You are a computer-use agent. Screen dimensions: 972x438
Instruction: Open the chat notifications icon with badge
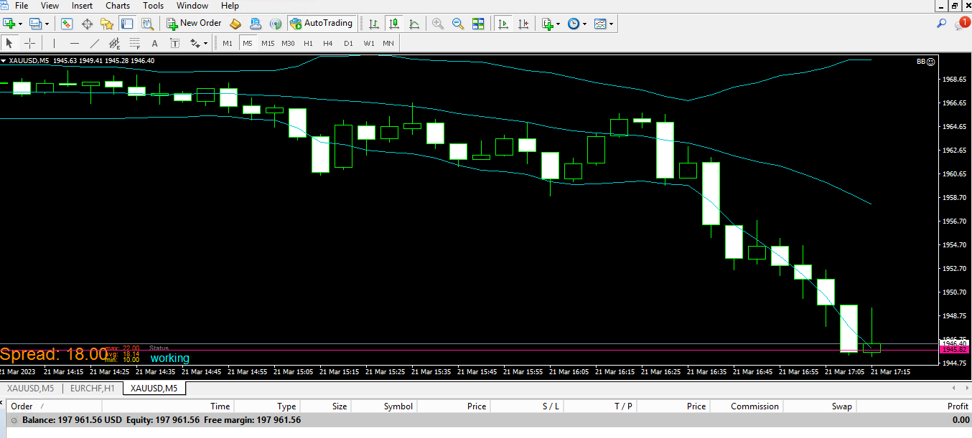(962, 24)
